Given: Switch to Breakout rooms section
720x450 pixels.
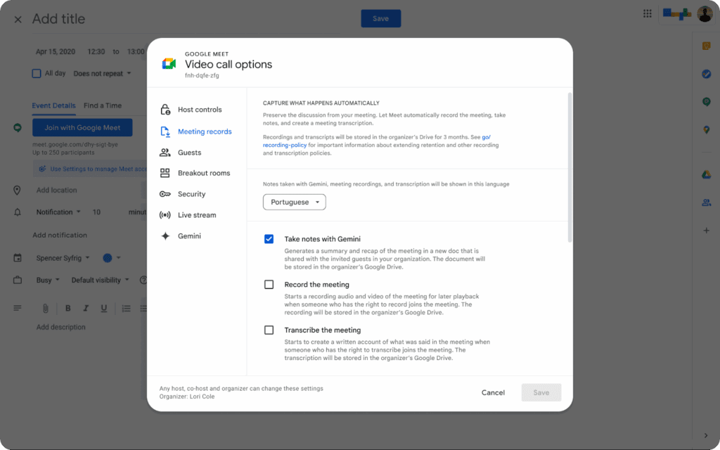Looking at the screenshot, I should [197, 173].
